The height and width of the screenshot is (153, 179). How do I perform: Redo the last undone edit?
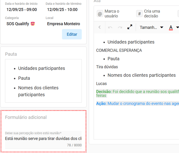[x=120, y=28]
